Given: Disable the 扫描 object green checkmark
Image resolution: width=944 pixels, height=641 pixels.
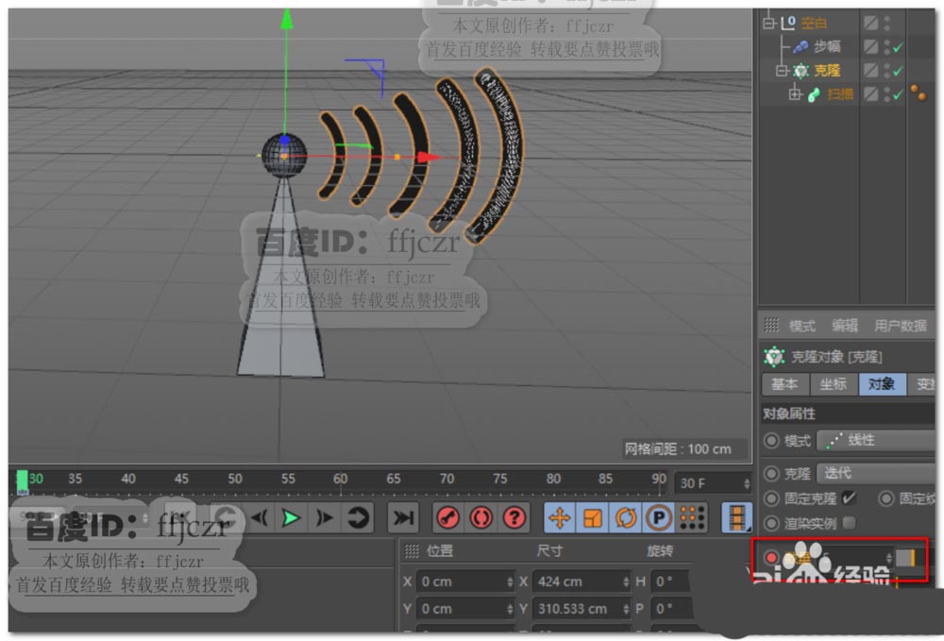Looking at the screenshot, I should point(899,94).
